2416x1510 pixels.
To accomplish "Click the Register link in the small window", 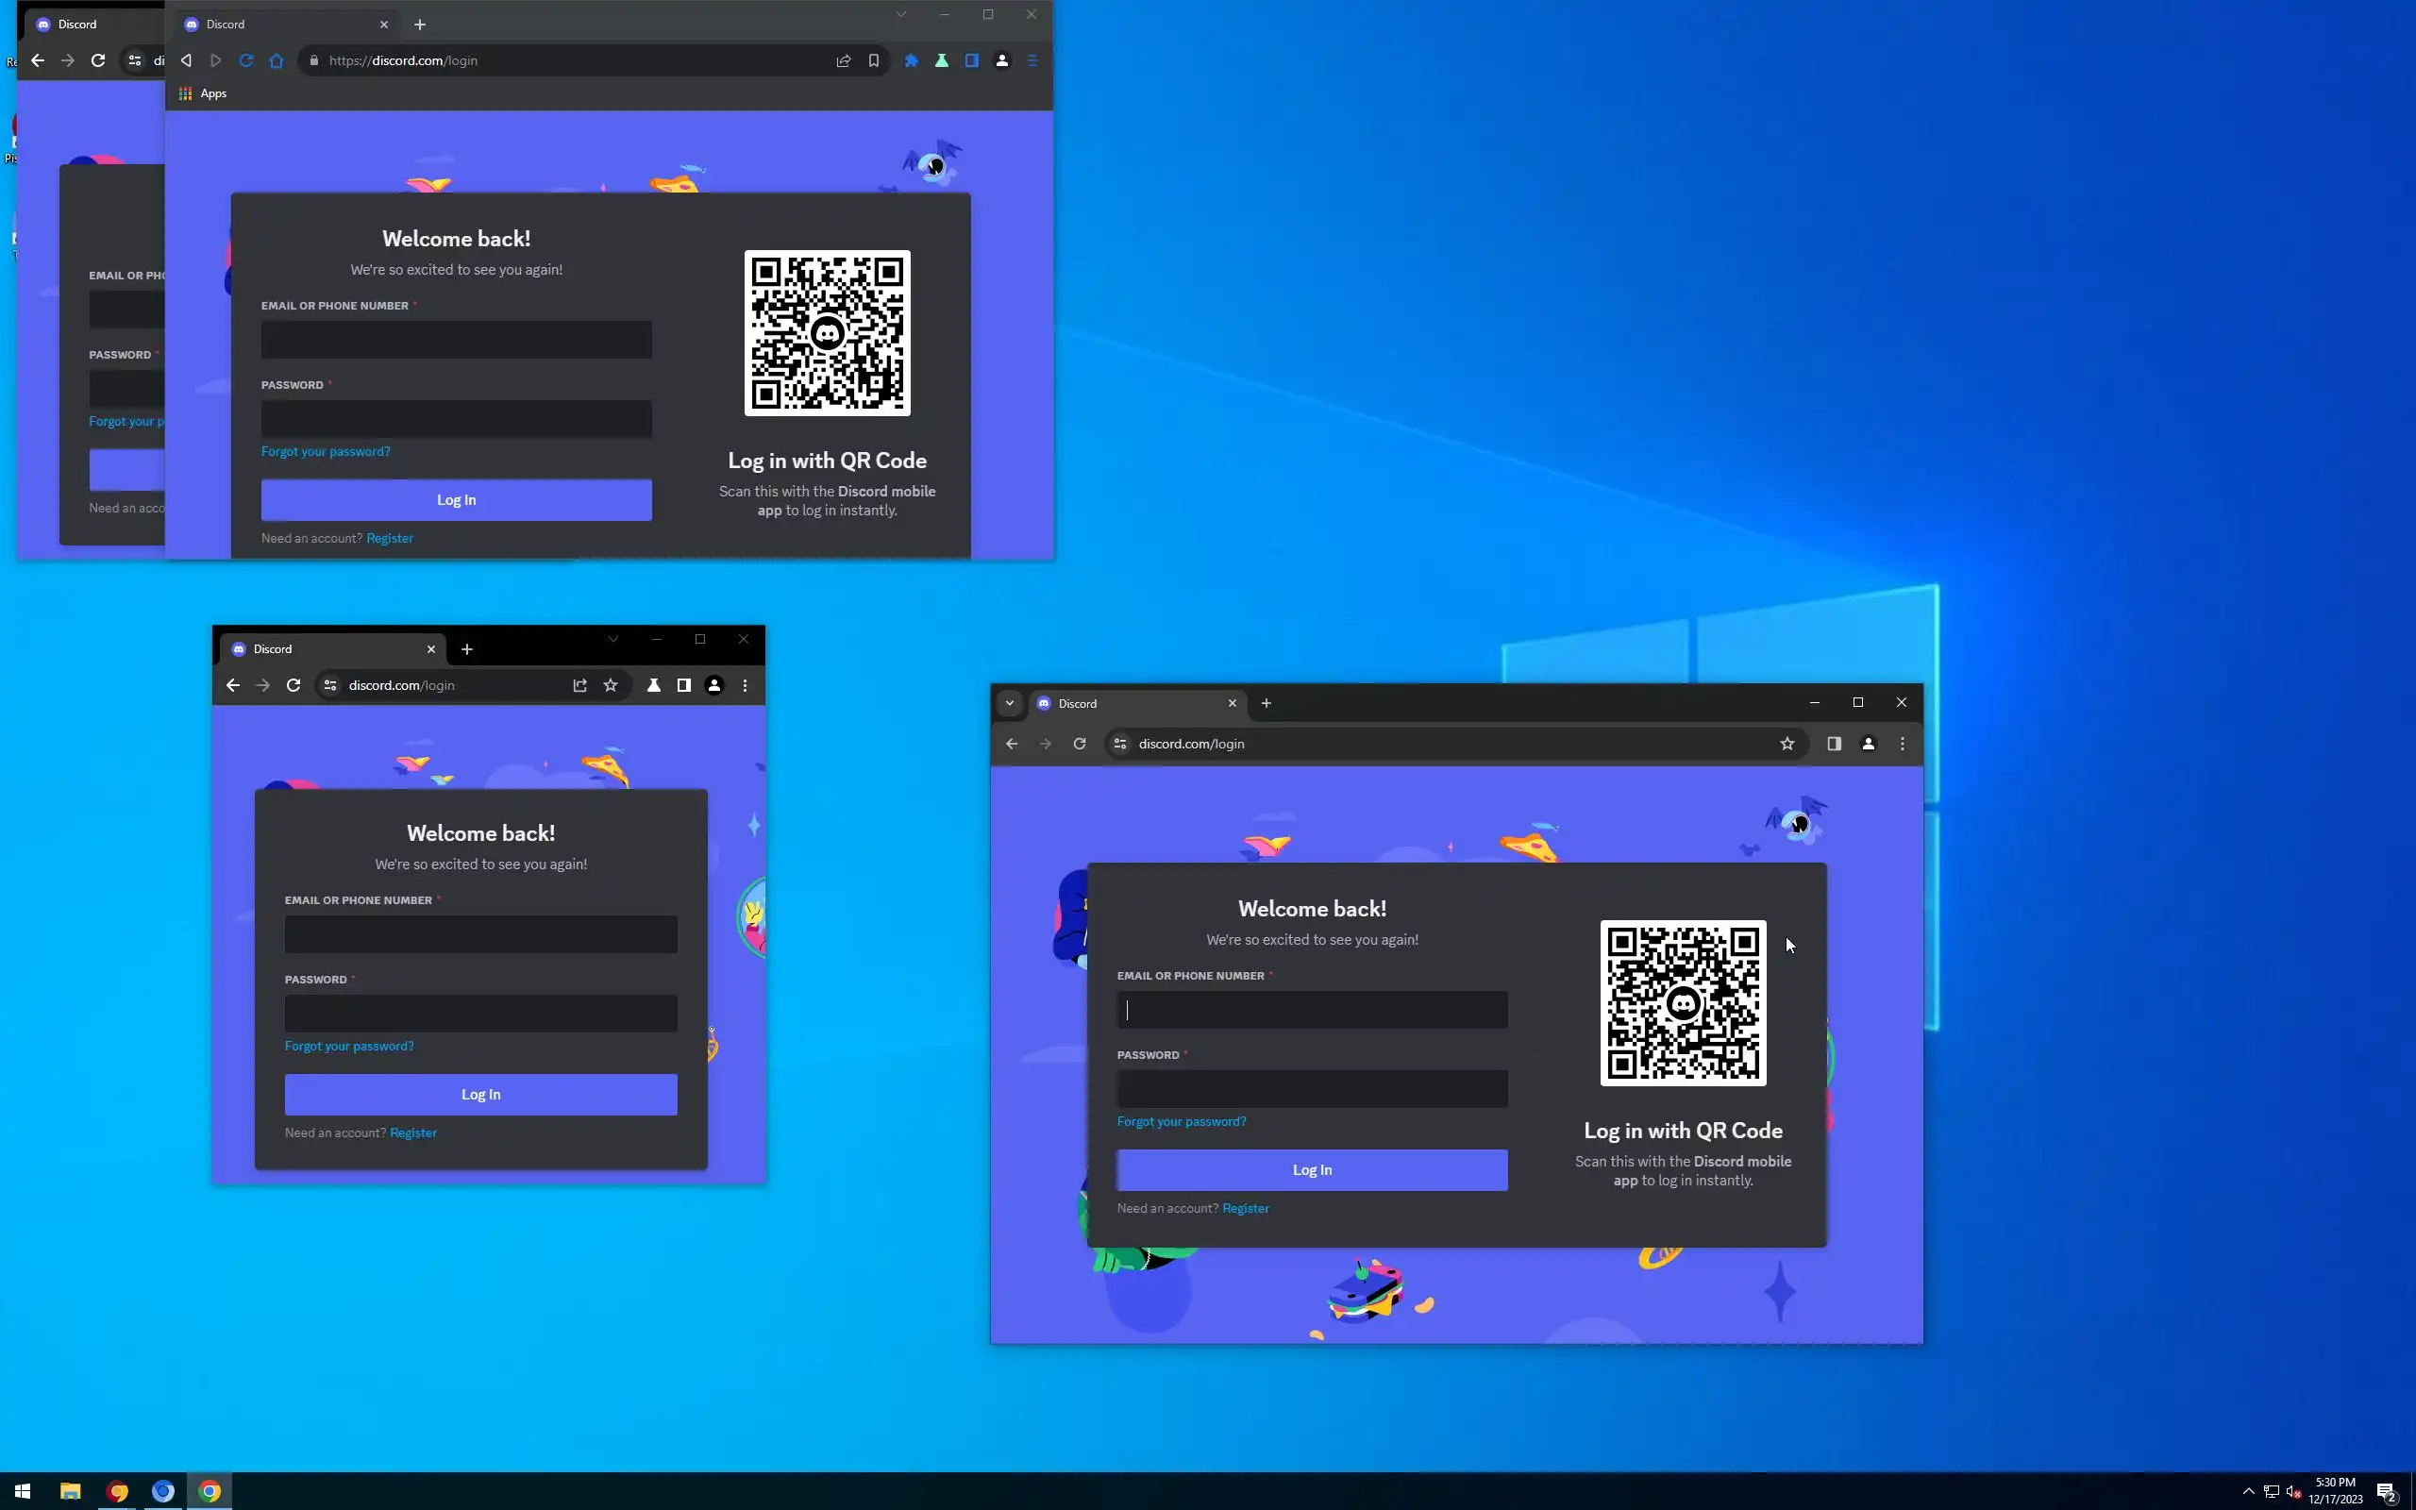I will coord(413,1132).
